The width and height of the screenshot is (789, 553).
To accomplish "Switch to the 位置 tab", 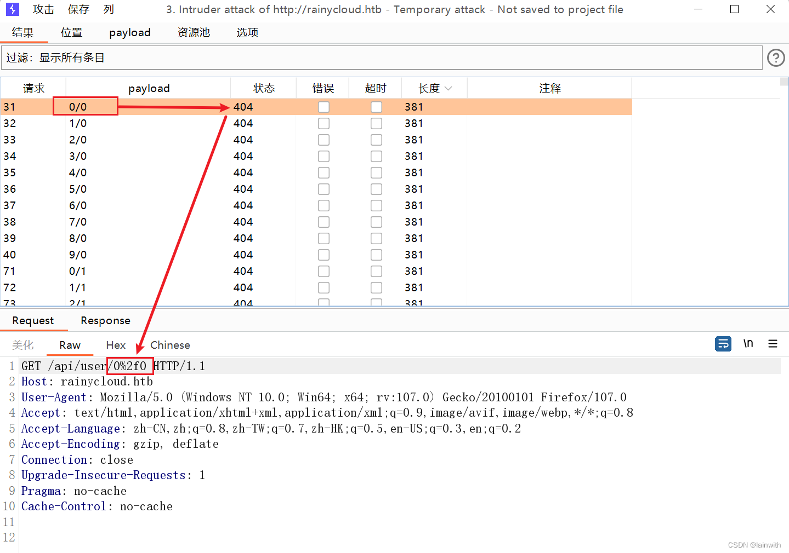I will (71, 32).
